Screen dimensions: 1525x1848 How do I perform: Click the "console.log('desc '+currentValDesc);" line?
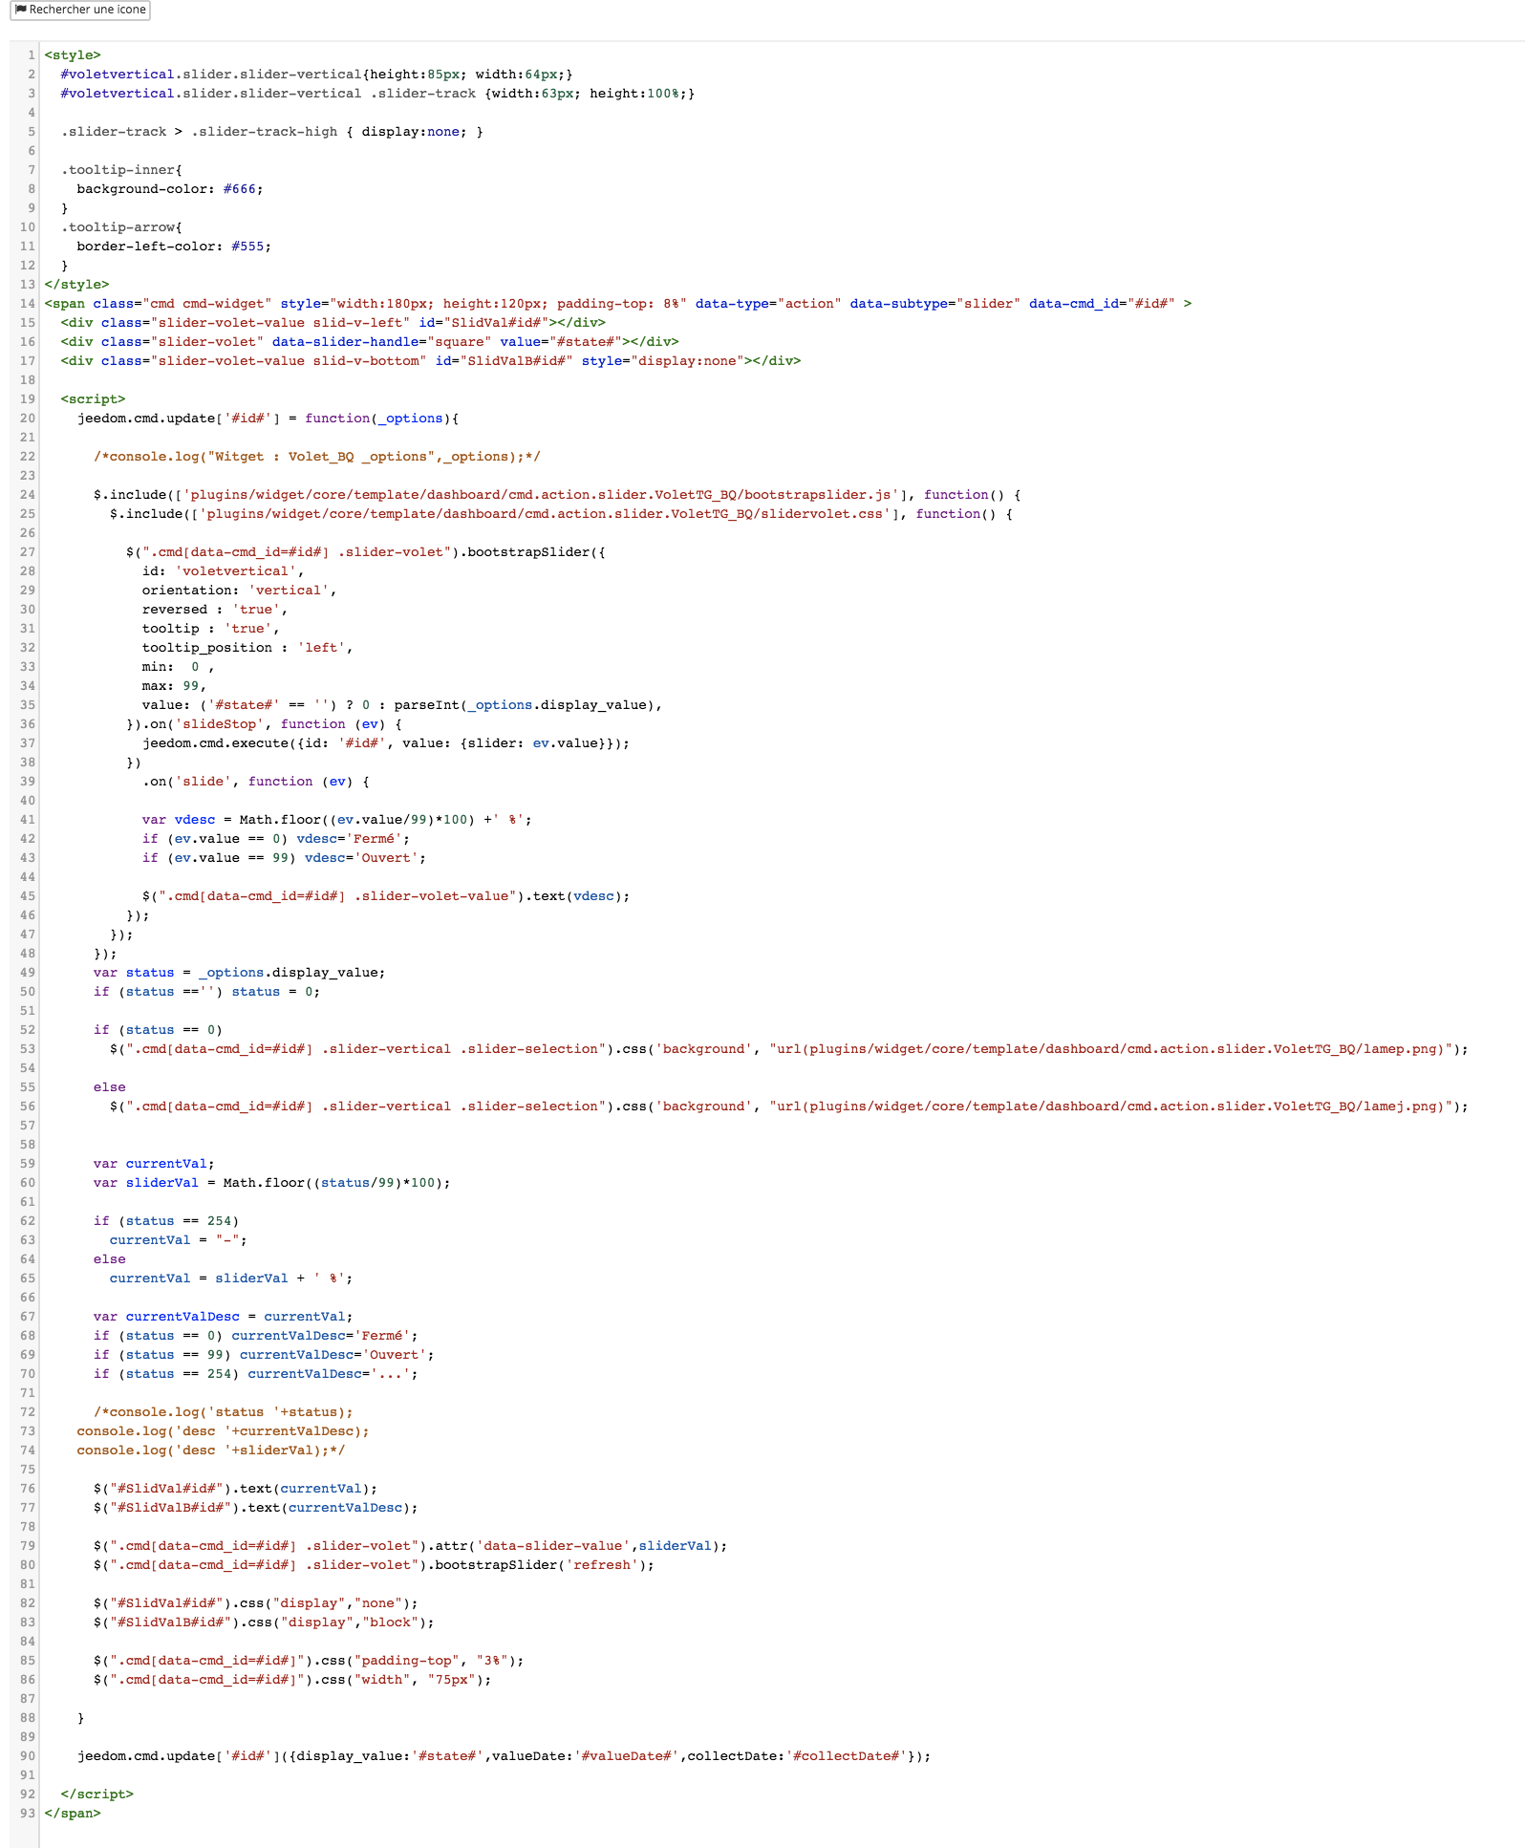coord(224,1431)
